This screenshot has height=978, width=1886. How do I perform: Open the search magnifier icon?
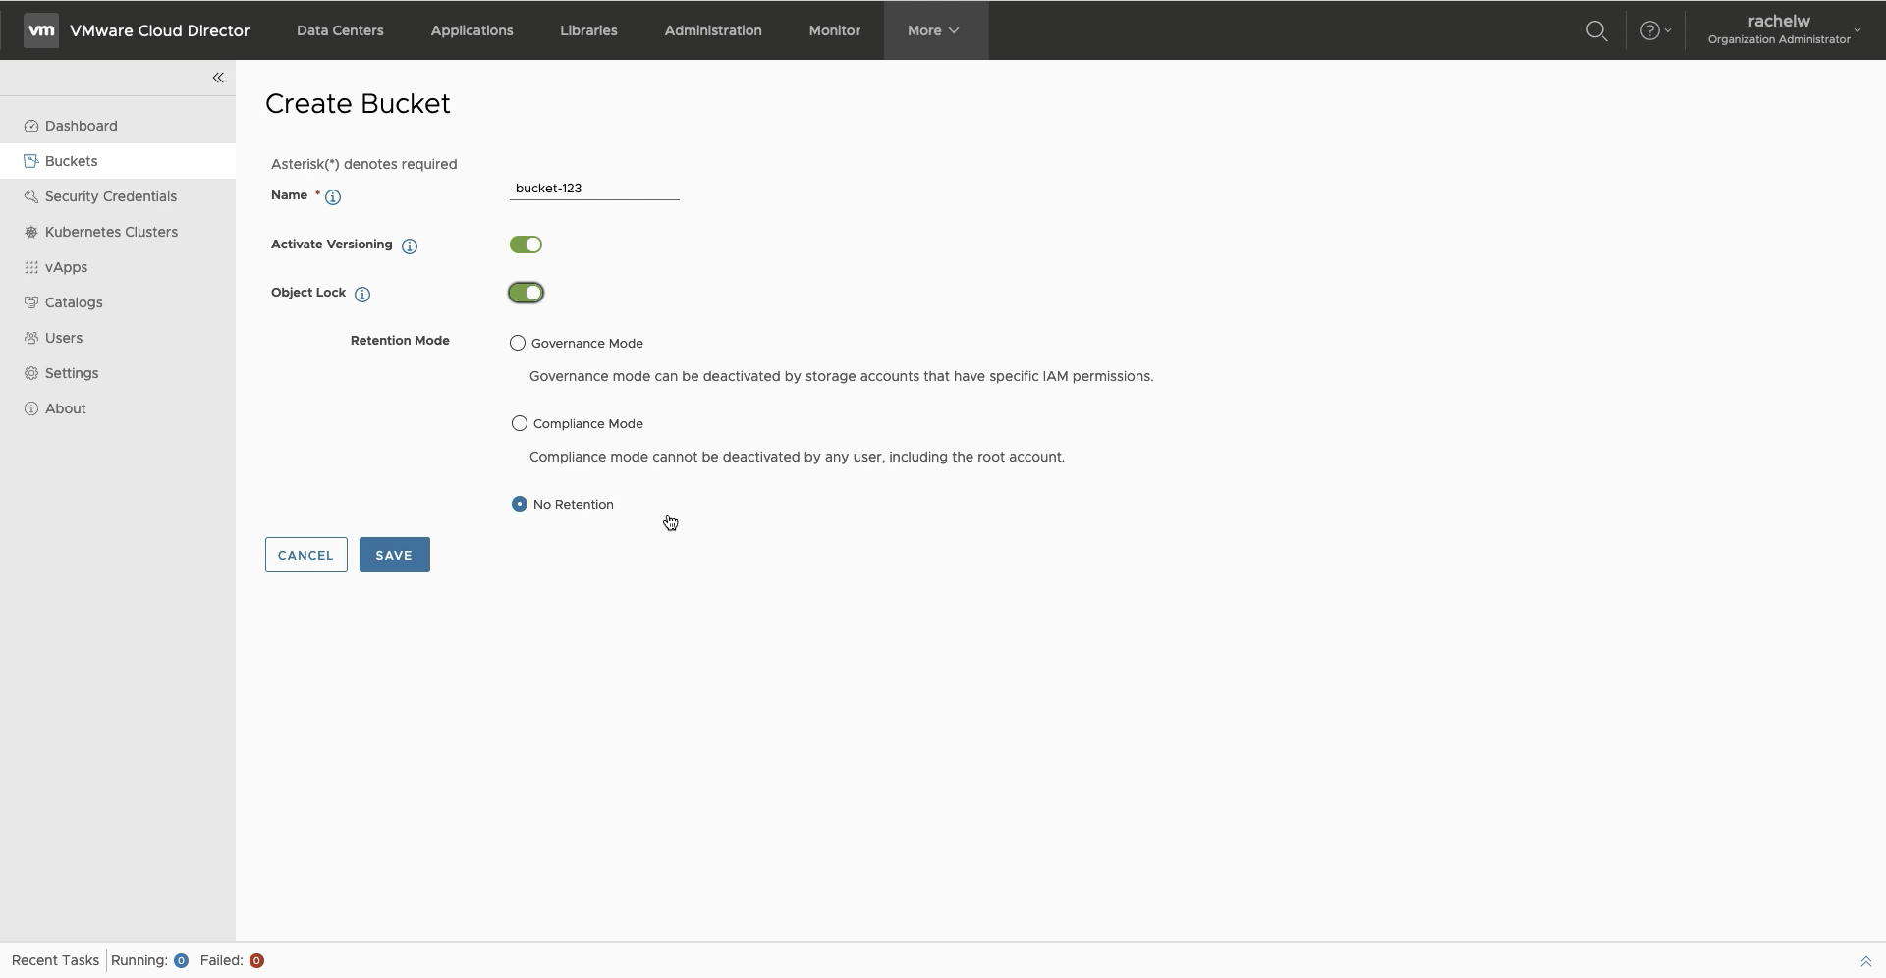1597,30
